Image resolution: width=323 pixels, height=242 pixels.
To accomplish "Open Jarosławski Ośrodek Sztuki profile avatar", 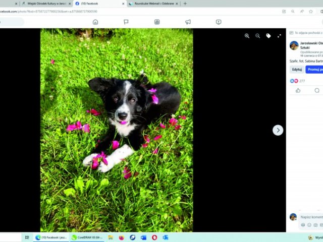I will [294, 45].
